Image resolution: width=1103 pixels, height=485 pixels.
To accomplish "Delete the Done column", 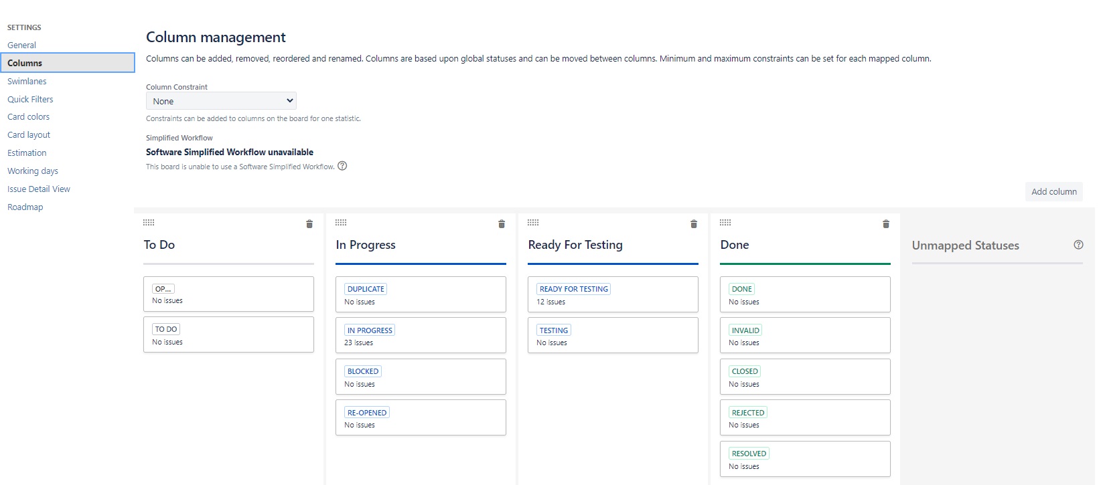I will pyautogui.click(x=886, y=224).
